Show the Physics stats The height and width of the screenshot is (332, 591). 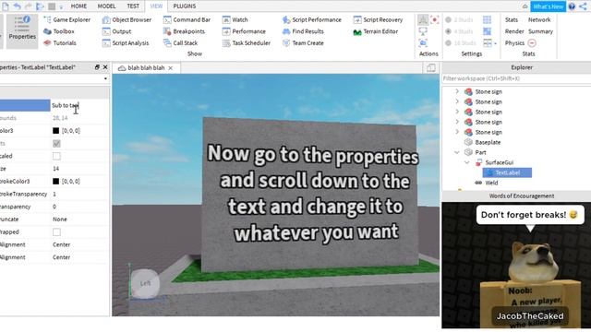(x=514, y=43)
